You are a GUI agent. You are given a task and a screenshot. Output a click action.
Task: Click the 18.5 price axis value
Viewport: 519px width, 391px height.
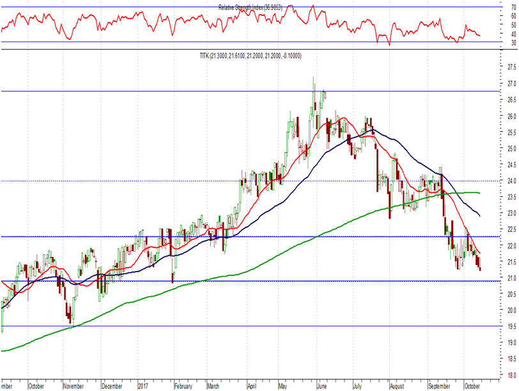512,359
